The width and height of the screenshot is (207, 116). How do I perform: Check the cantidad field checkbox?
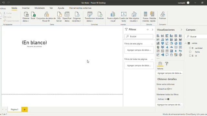[x=190, y=48]
